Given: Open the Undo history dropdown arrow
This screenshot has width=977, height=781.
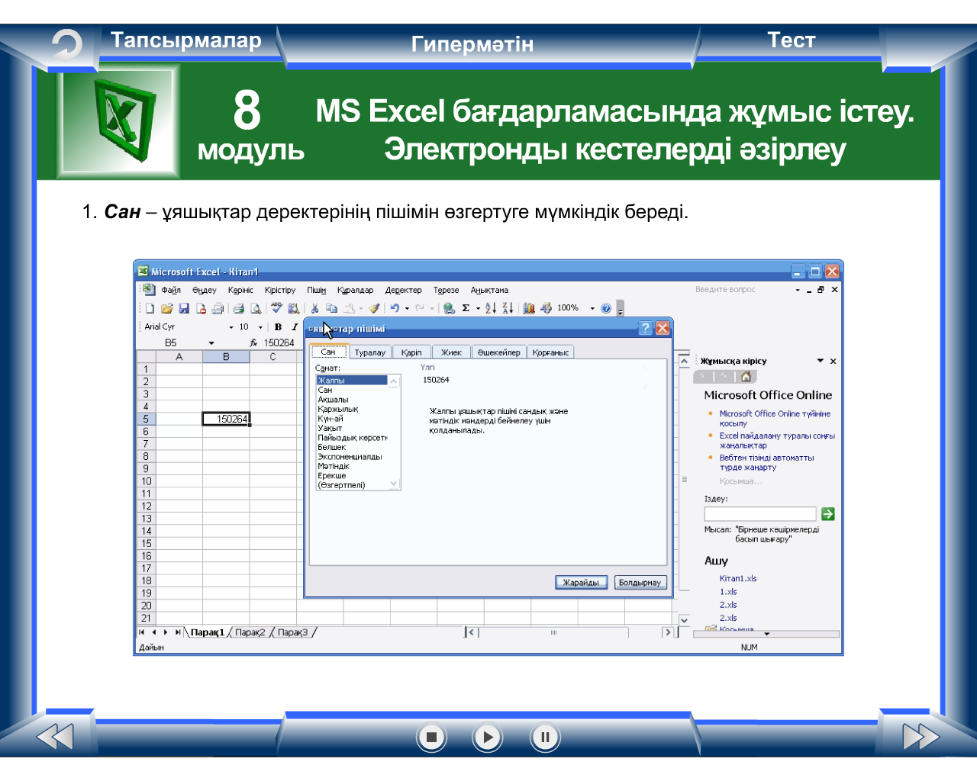Looking at the screenshot, I should coord(407,308).
